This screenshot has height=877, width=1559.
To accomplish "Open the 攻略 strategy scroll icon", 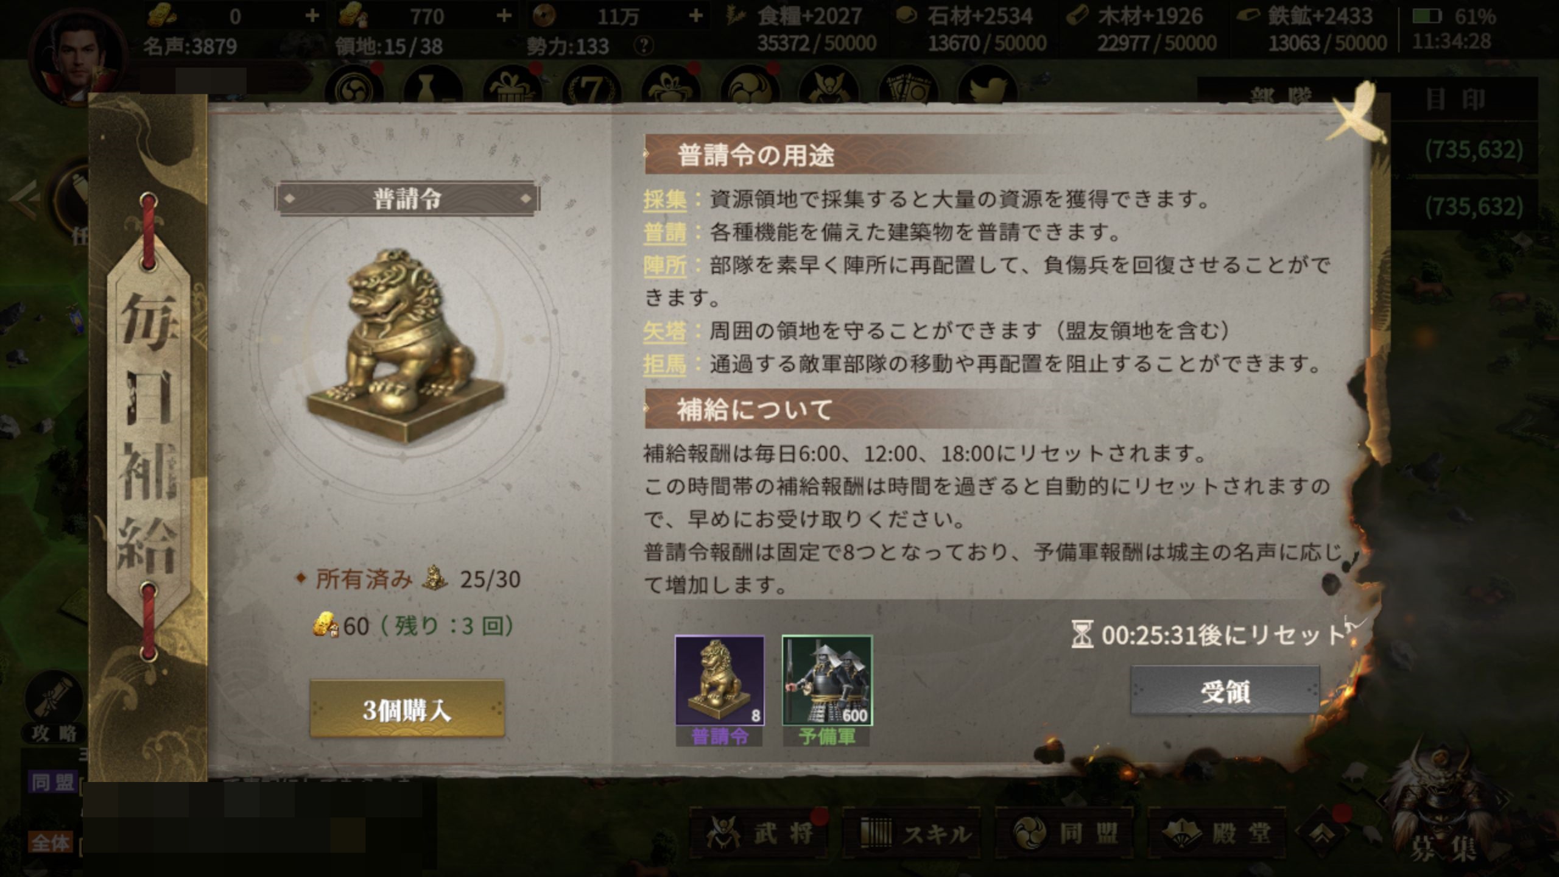I will [54, 708].
